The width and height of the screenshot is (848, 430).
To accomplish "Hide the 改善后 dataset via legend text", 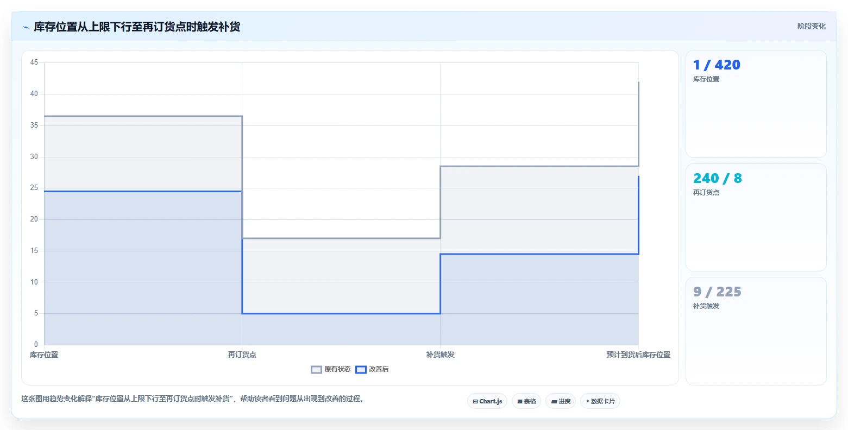I will point(379,370).
